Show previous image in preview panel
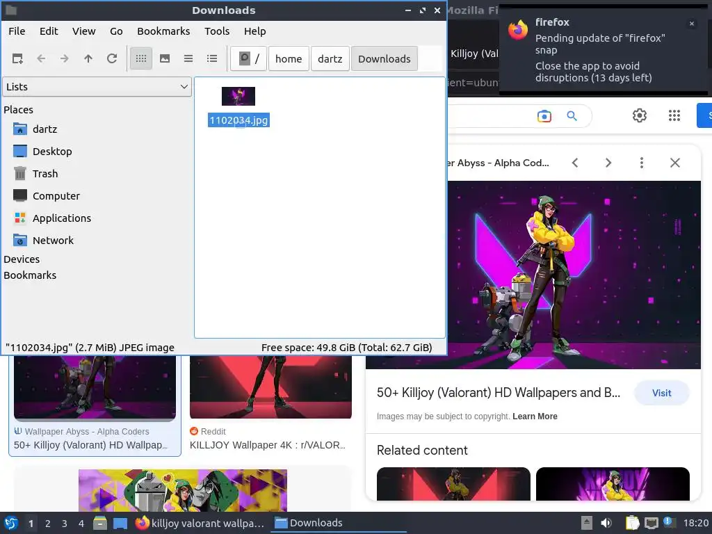Screen dimensions: 712x534 coord(575,163)
